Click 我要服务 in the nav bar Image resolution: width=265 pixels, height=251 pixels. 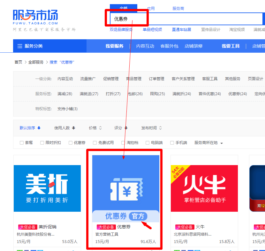coord(114,46)
